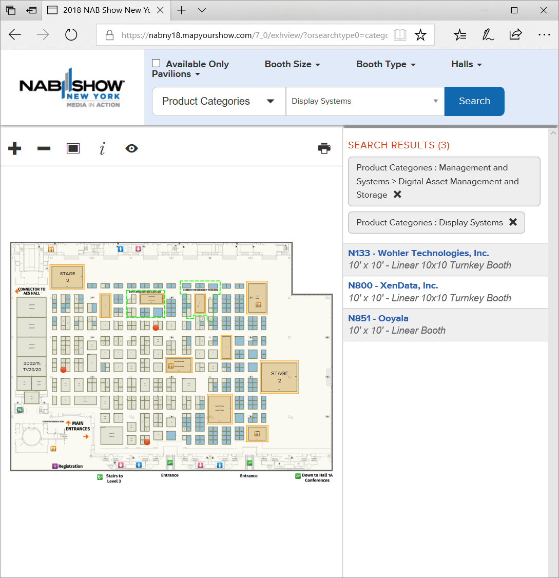Image resolution: width=559 pixels, height=578 pixels.
Task: Expand the Booth Type filter
Action: click(x=385, y=64)
